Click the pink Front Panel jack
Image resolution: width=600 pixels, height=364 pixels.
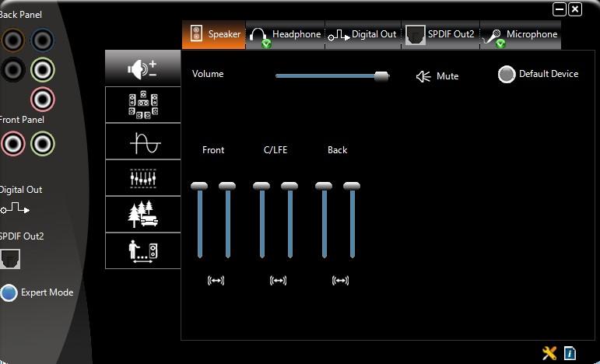13,144
